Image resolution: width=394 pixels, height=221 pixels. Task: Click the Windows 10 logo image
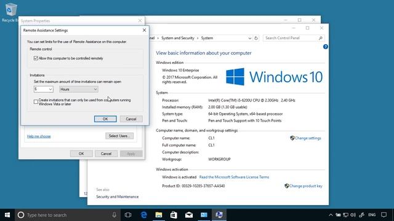click(x=274, y=77)
